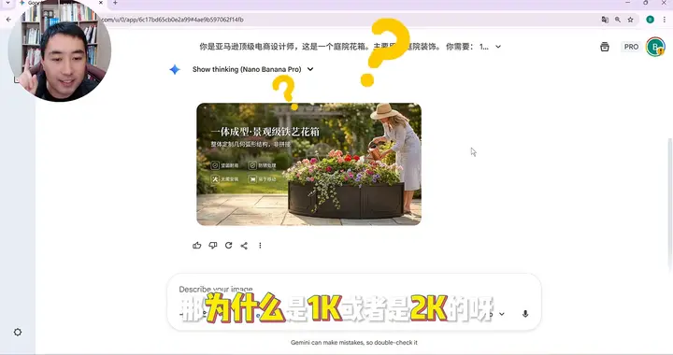Click the thumbs up feedback icon

197,246
